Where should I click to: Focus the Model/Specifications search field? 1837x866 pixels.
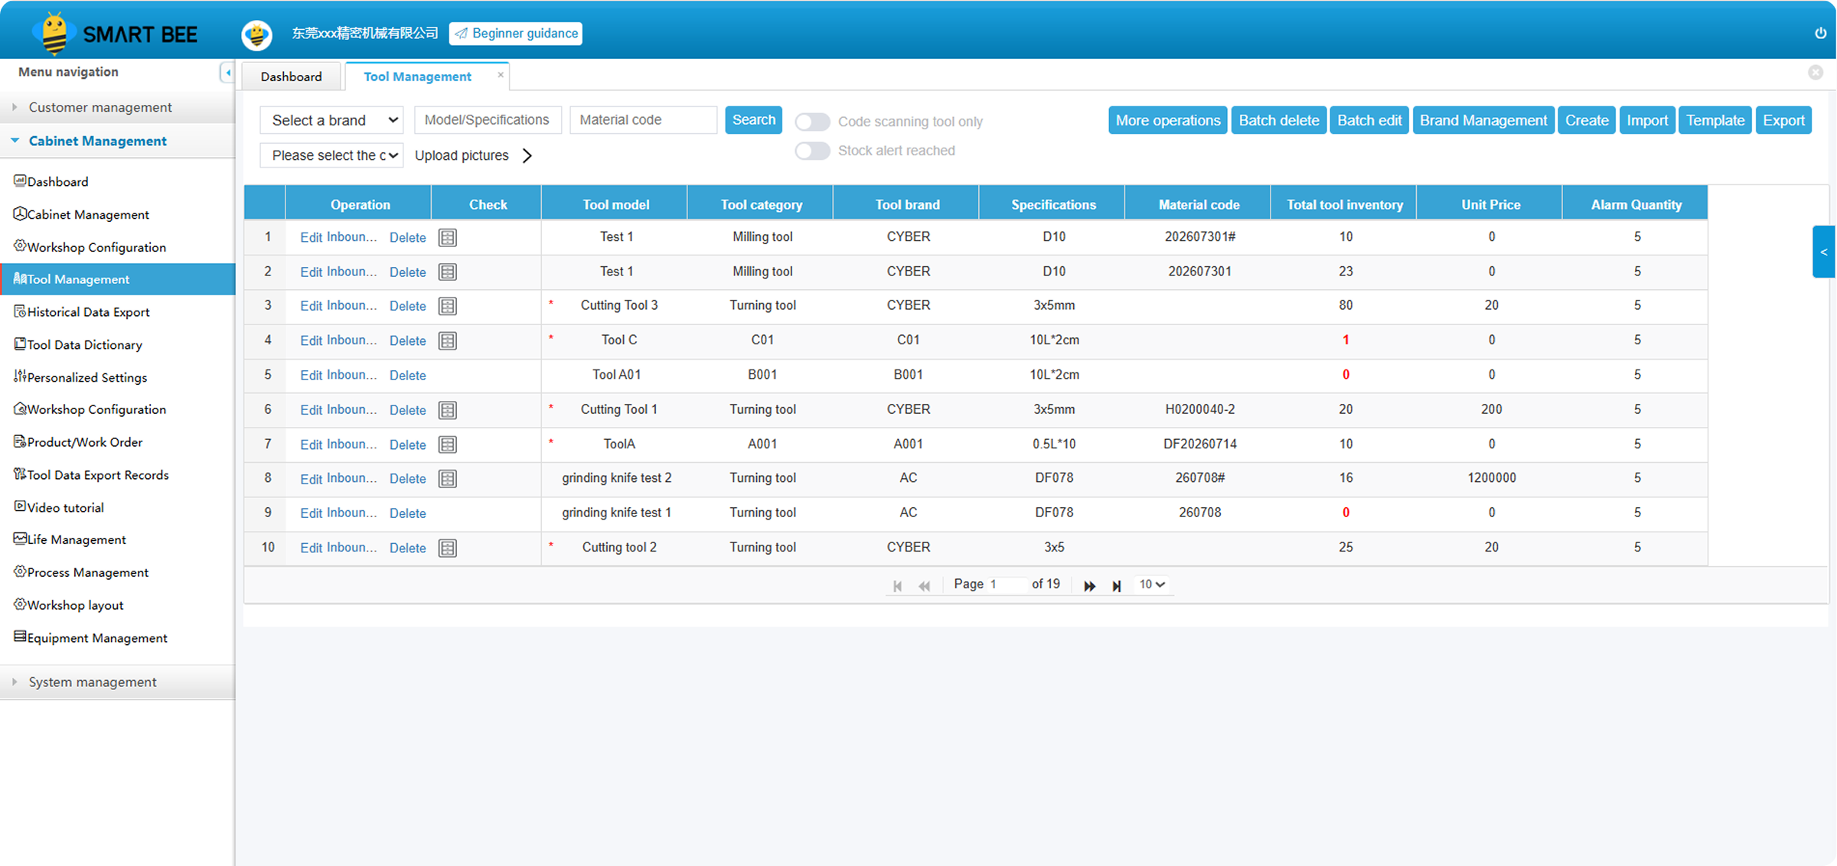pos(488,120)
